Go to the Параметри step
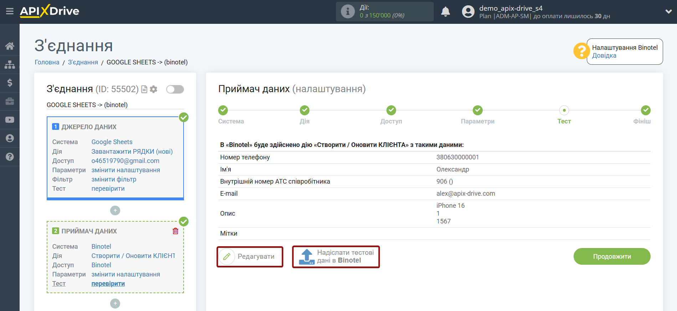The height and width of the screenshot is (311, 677). coord(477,110)
